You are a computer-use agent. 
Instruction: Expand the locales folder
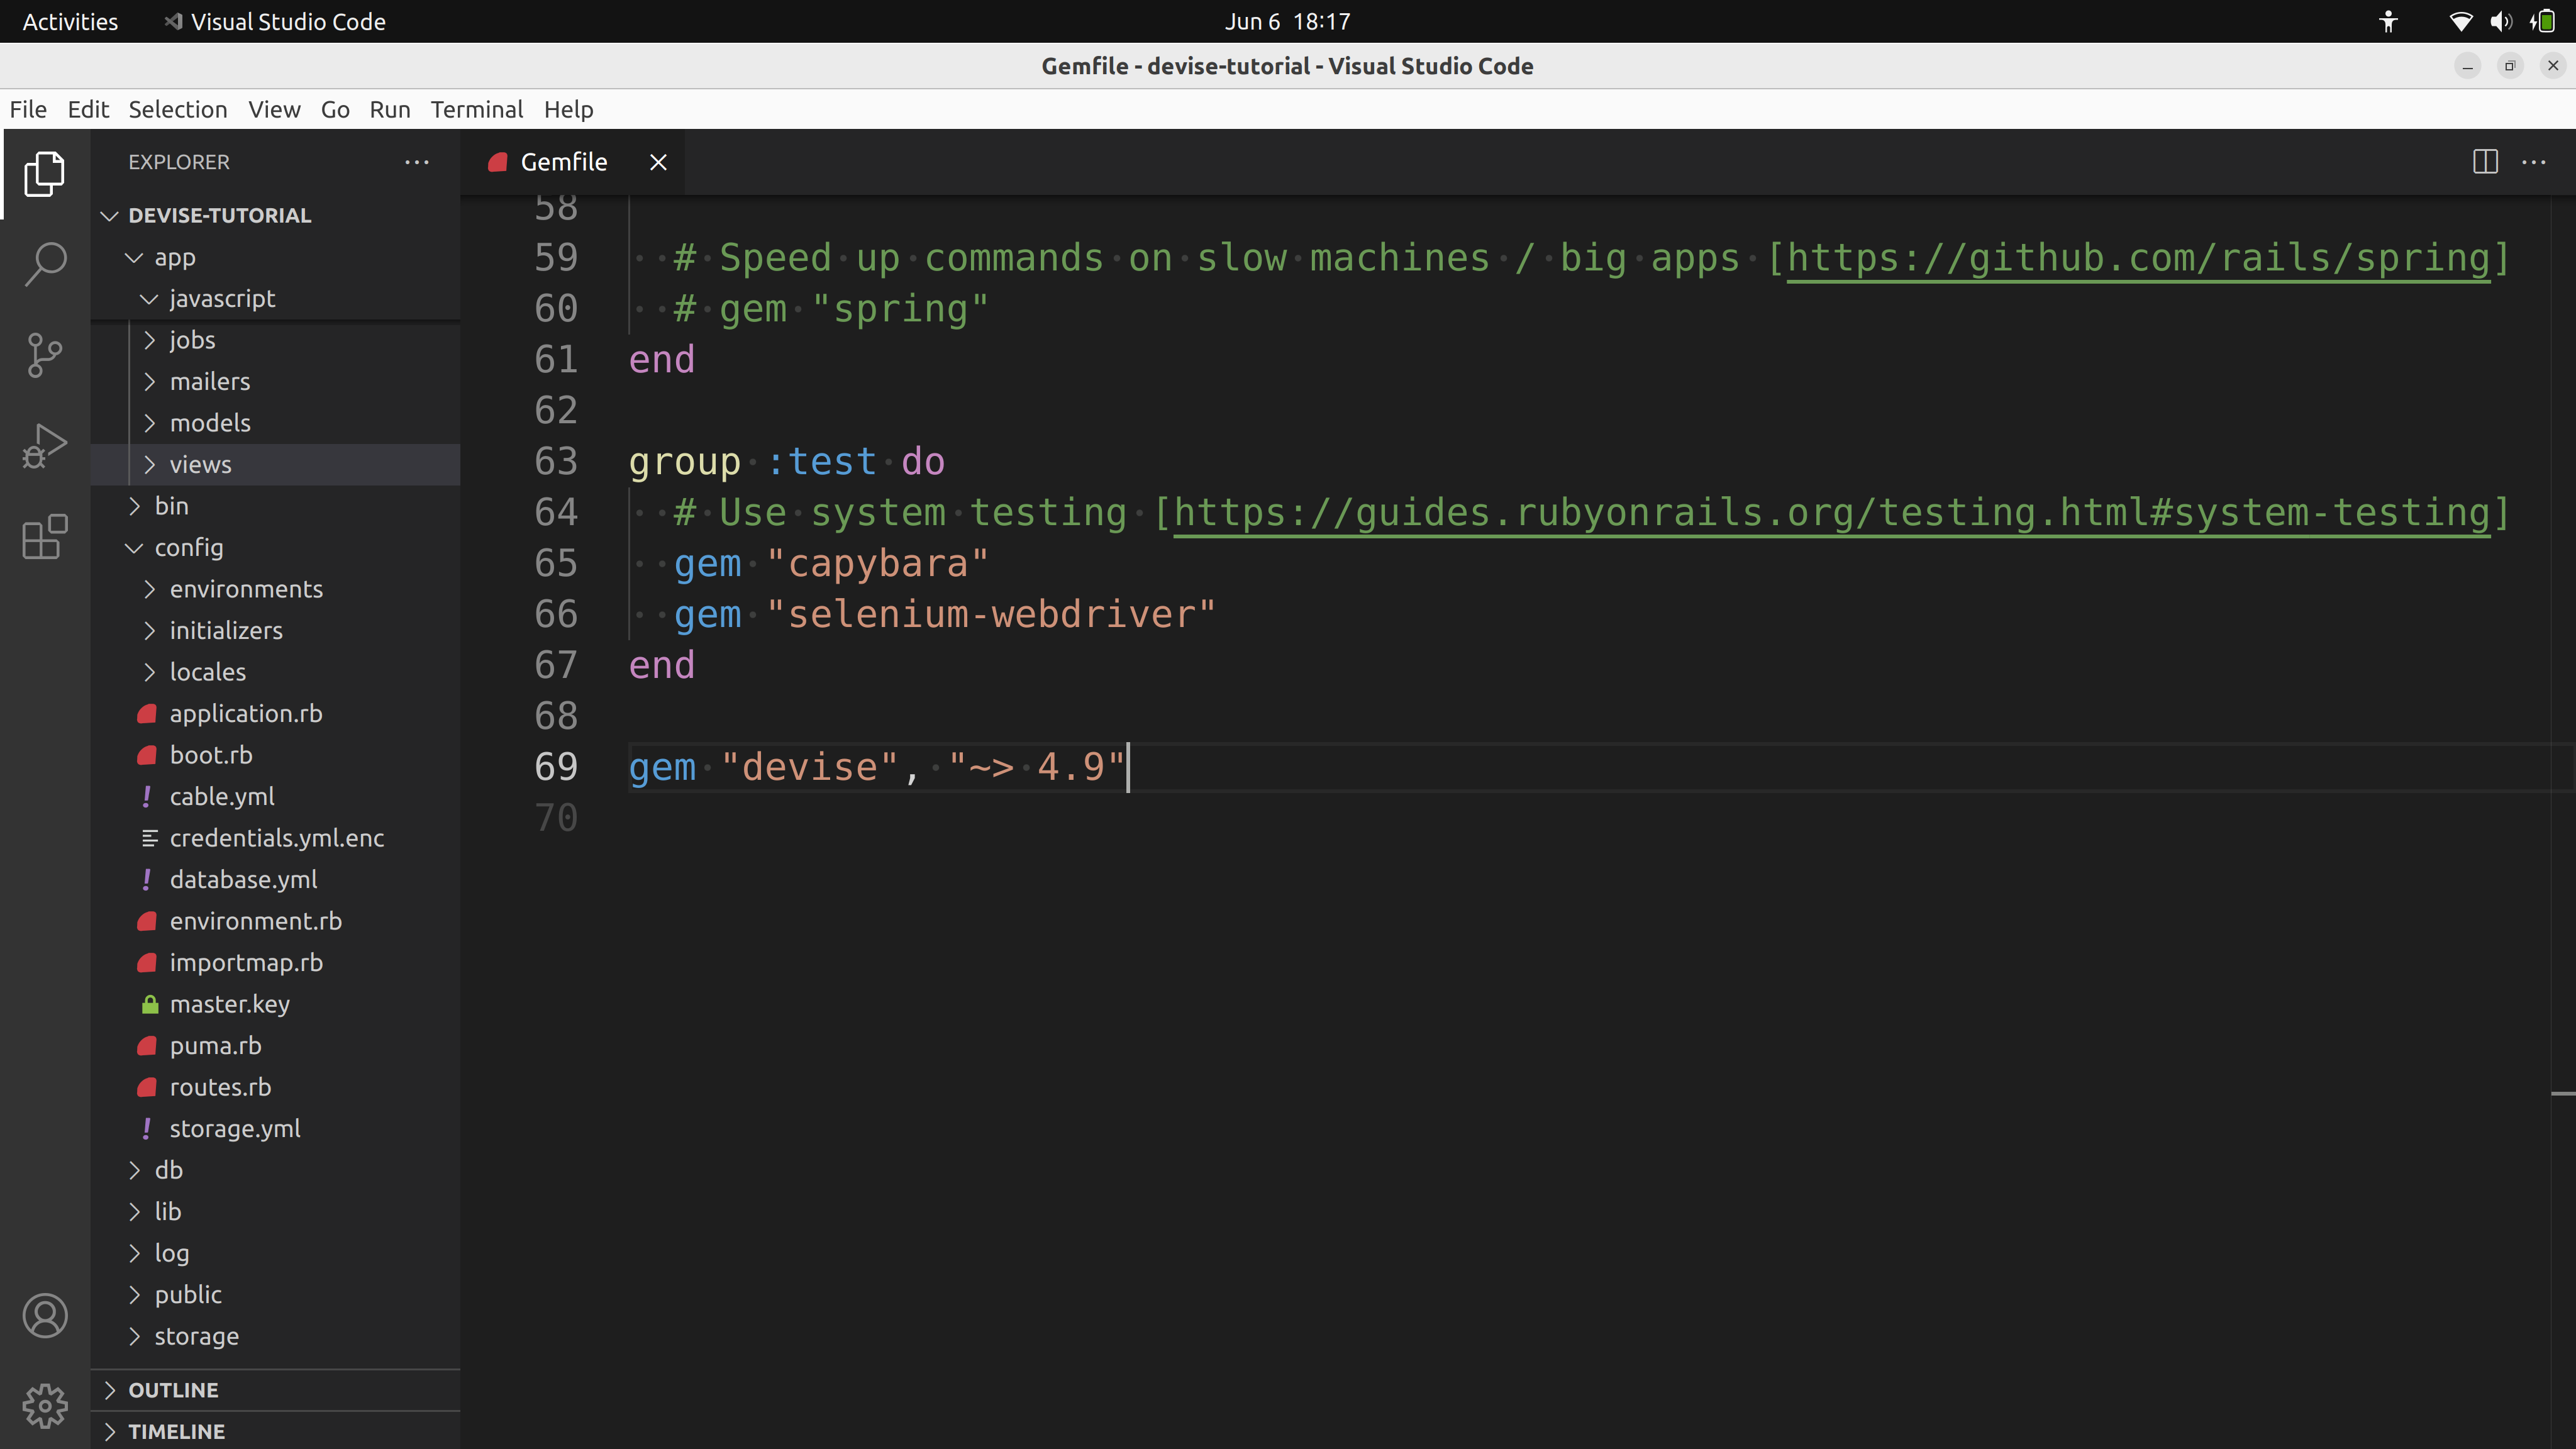click(149, 672)
